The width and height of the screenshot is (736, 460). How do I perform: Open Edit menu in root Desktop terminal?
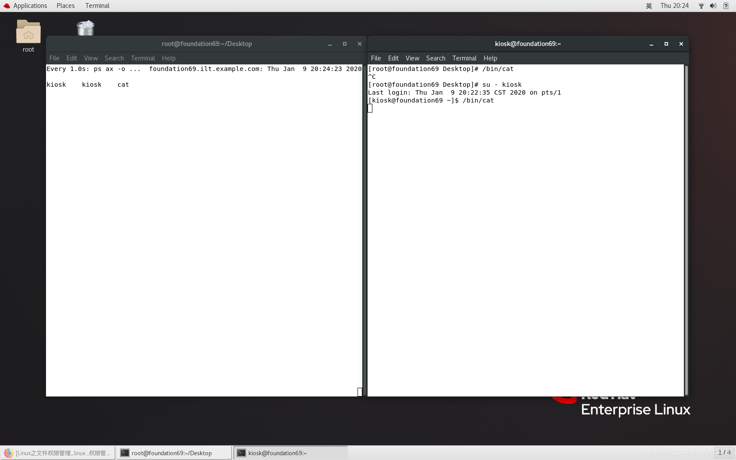[x=72, y=58]
